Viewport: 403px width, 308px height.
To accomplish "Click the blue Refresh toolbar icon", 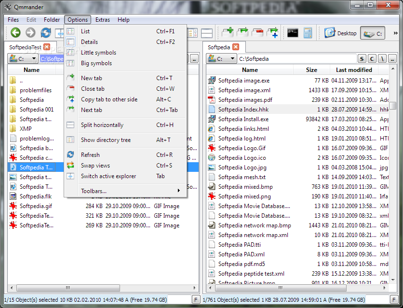I will pos(46,33).
